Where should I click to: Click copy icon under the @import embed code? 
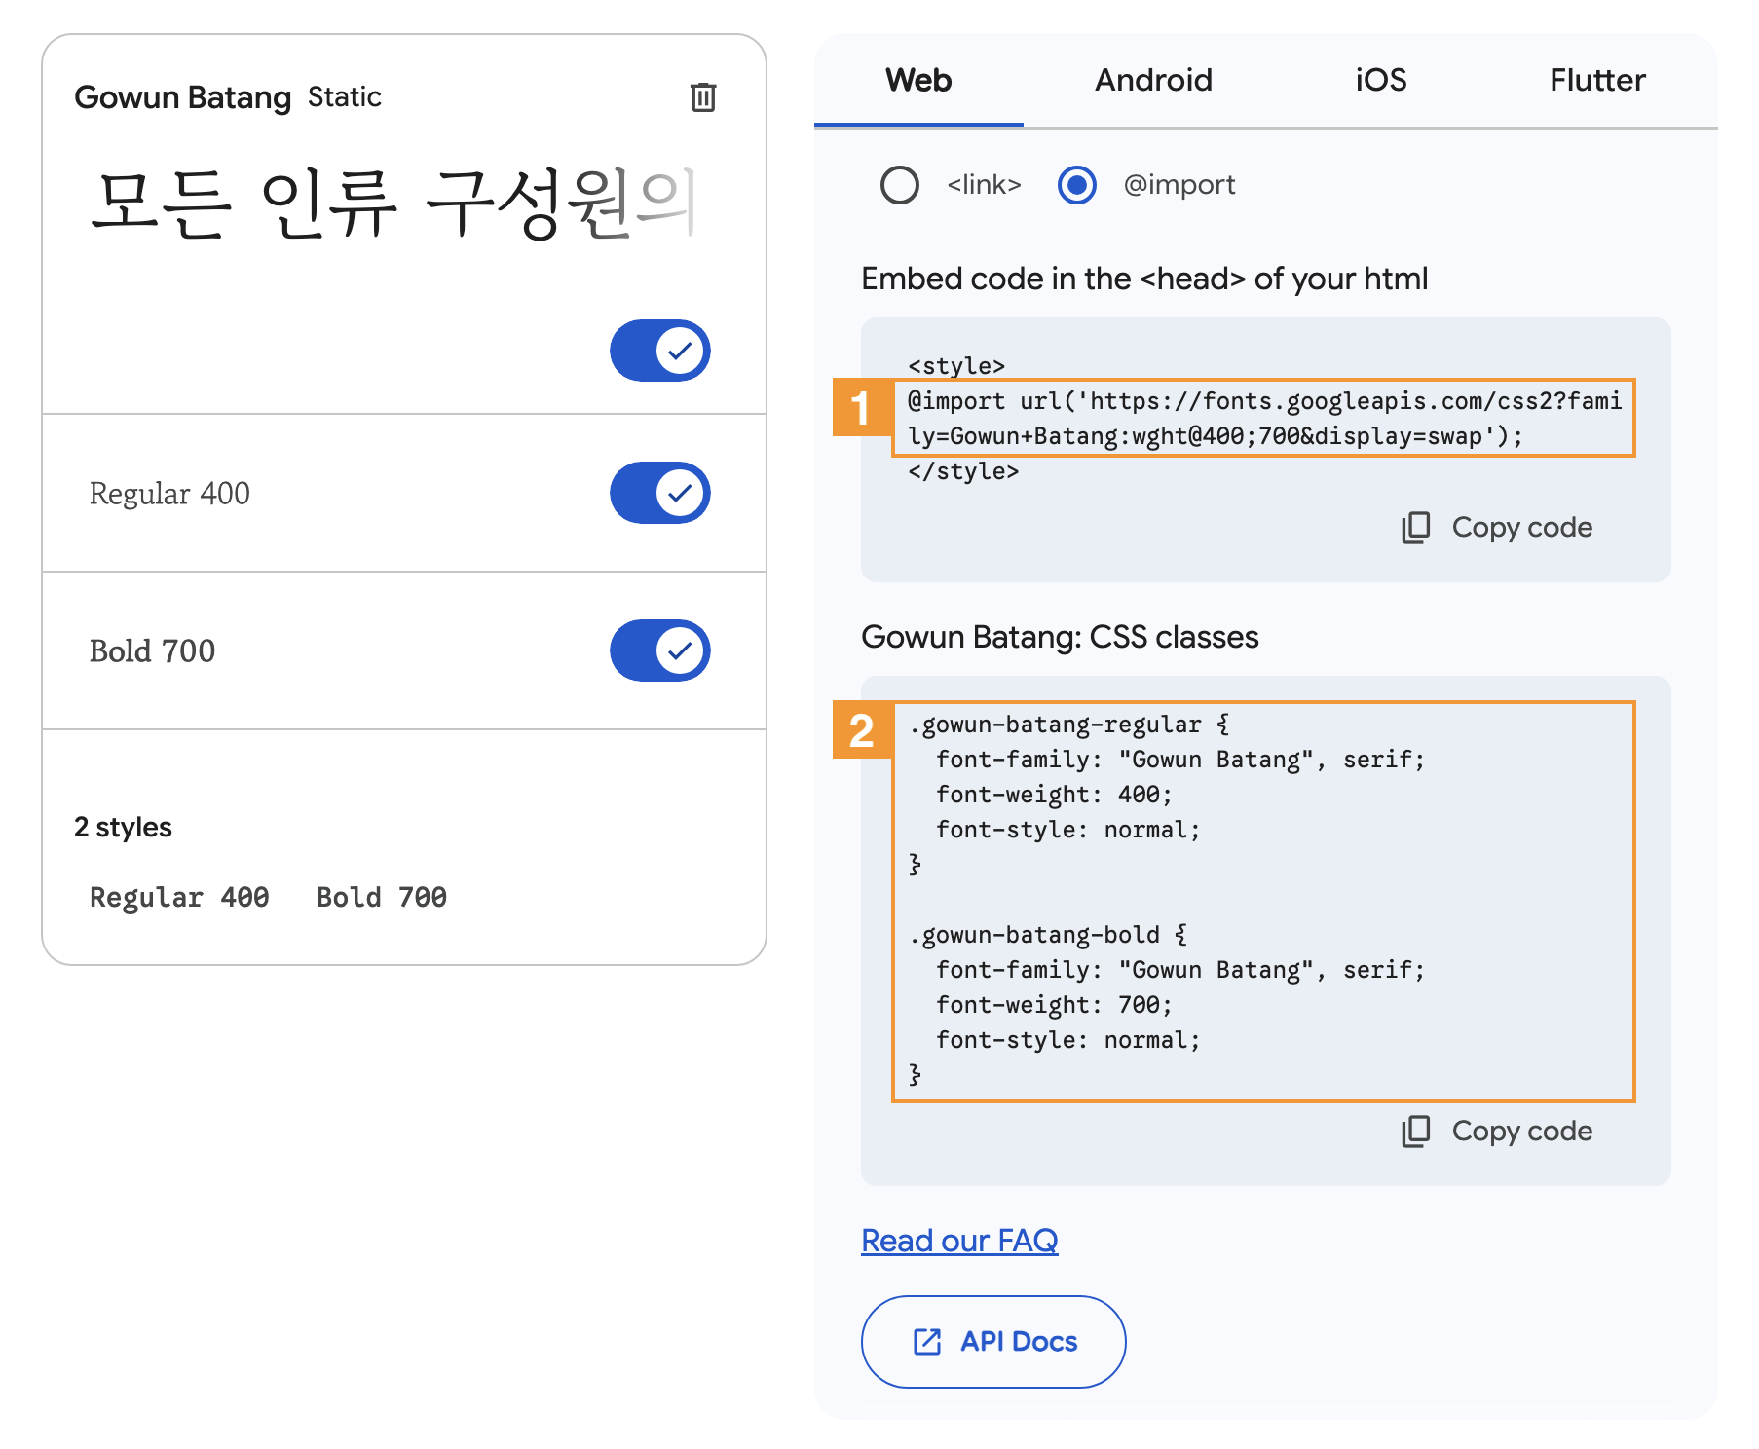pos(1415,528)
